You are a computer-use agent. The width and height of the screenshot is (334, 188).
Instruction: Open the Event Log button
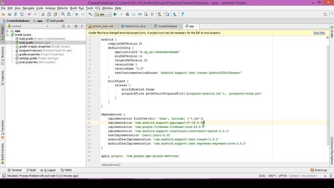click(x=318, y=170)
